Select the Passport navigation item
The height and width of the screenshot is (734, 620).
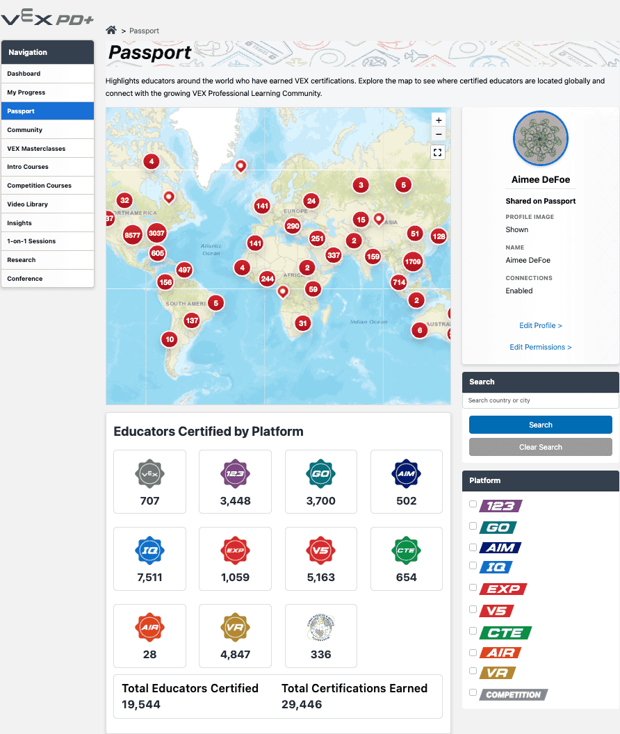[x=47, y=111]
